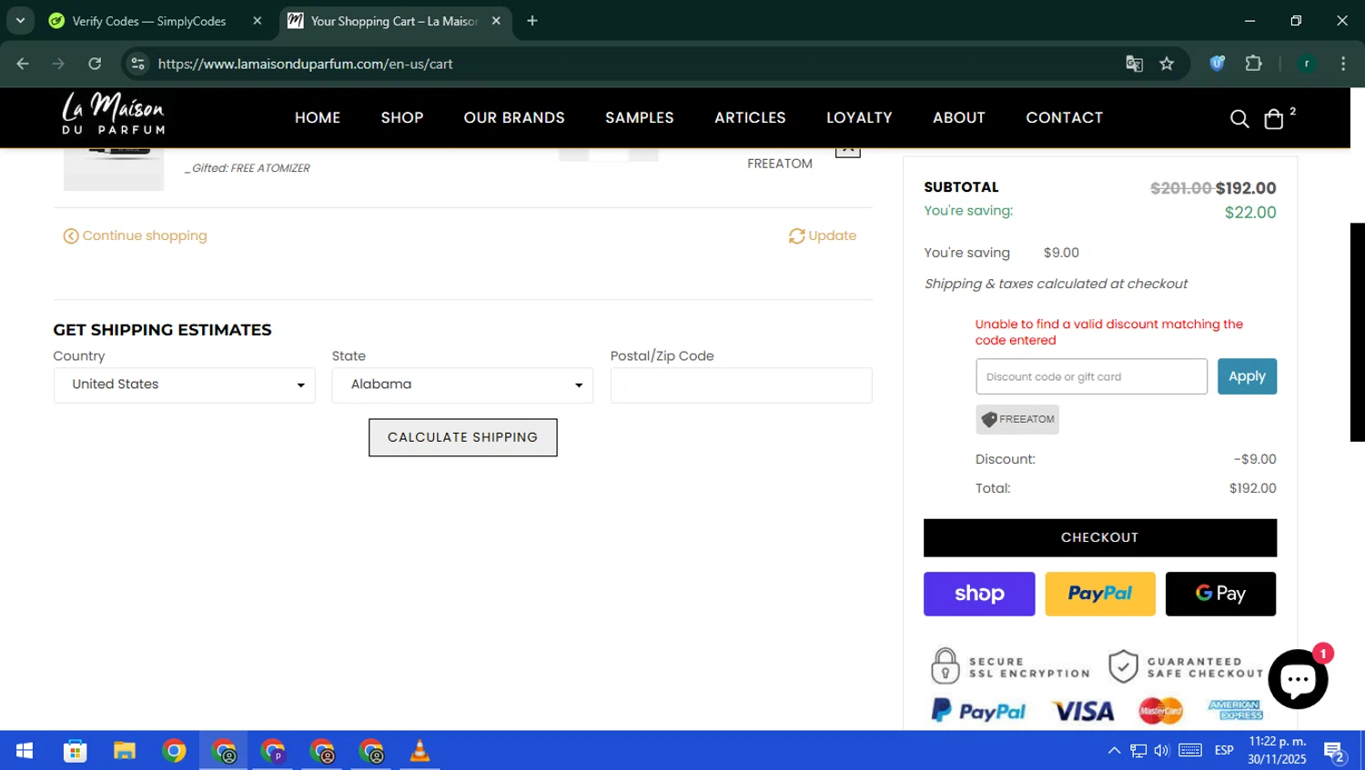Click CALCULATE SHIPPING button
Screen dimensions: 1365x770
(462, 437)
